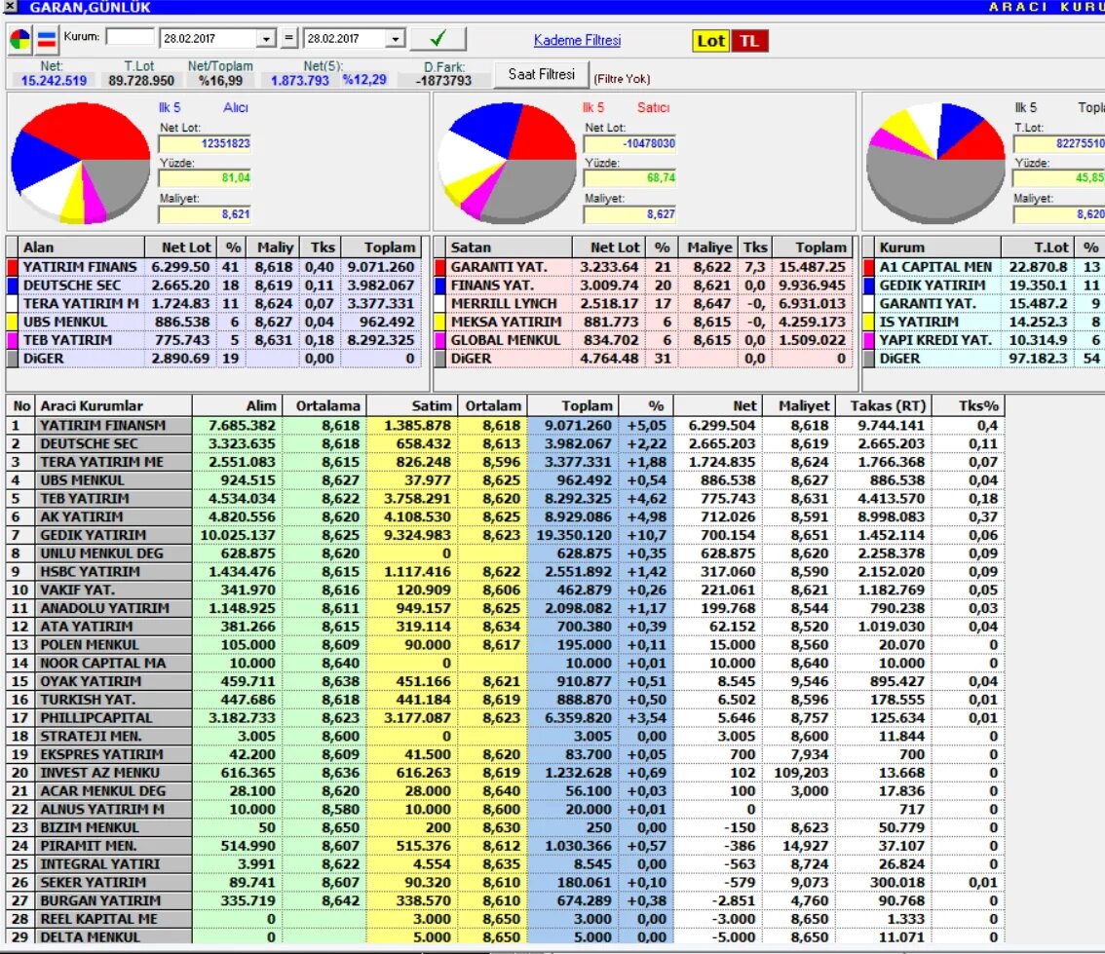Sort sellers table by Toplam header
The image size is (1105, 954).
(814, 248)
